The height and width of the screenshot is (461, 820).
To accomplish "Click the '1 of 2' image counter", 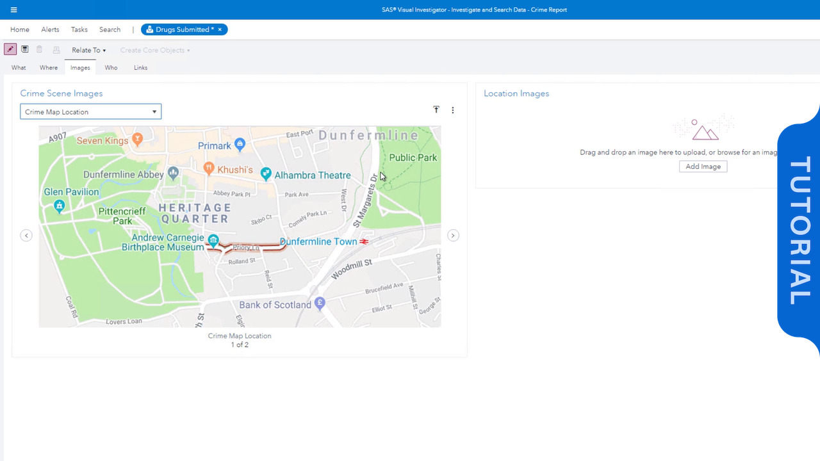I will click(240, 344).
